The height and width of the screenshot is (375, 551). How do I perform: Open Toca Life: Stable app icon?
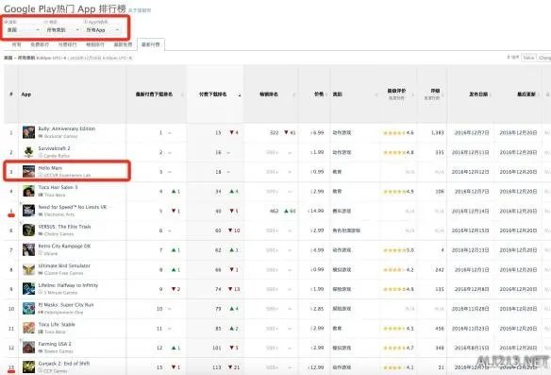click(x=28, y=328)
